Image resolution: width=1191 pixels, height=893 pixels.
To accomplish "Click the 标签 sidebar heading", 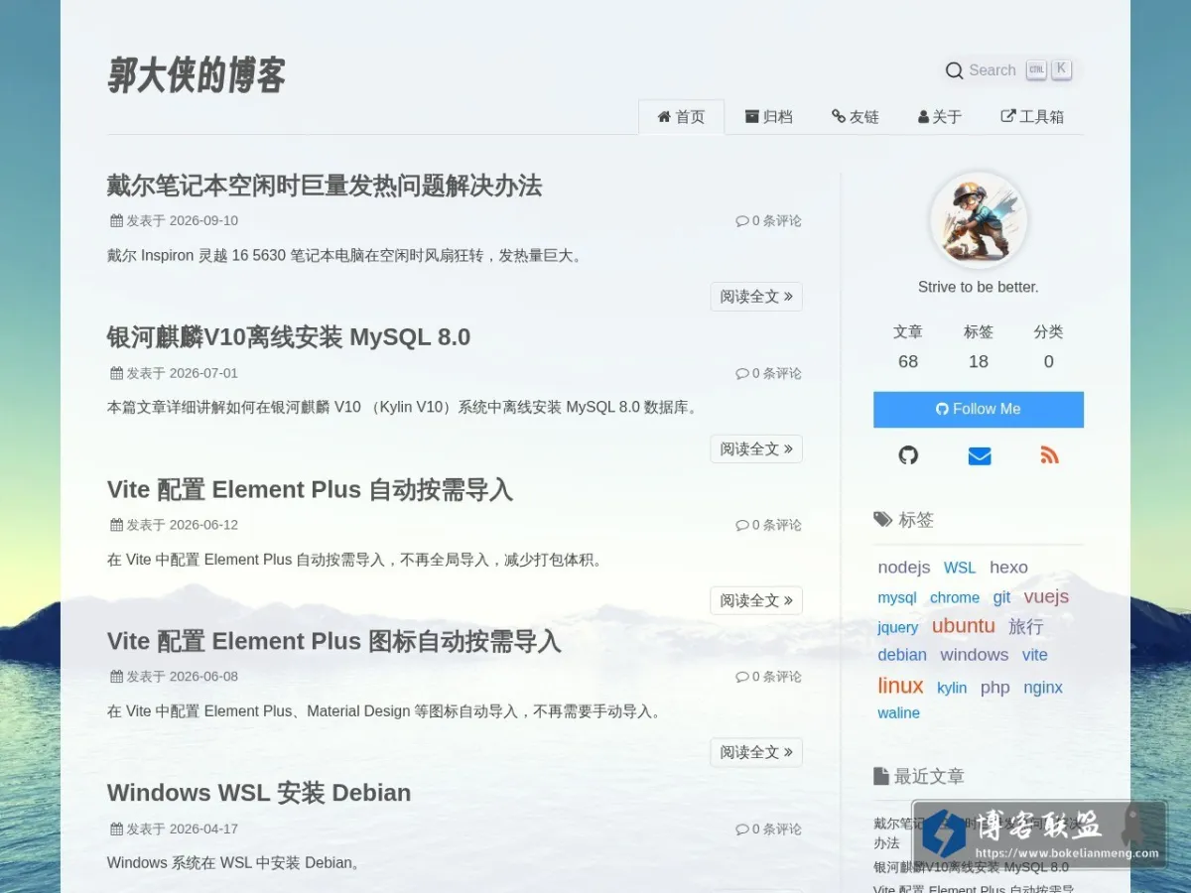I will 904,520.
